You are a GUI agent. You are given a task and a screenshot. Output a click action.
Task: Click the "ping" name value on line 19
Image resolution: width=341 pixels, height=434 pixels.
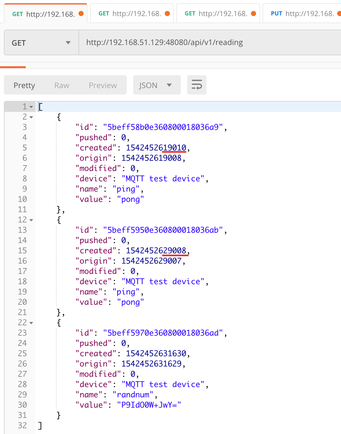coord(126,292)
